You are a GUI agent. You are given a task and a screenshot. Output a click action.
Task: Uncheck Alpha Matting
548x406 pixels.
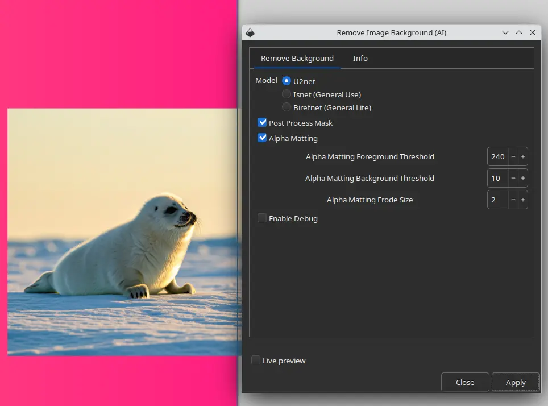pos(262,137)
